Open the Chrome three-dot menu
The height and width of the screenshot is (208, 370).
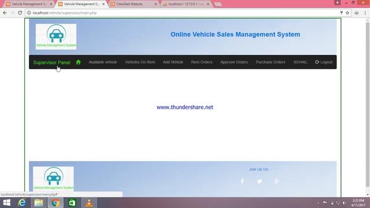[x=365, y=13]
